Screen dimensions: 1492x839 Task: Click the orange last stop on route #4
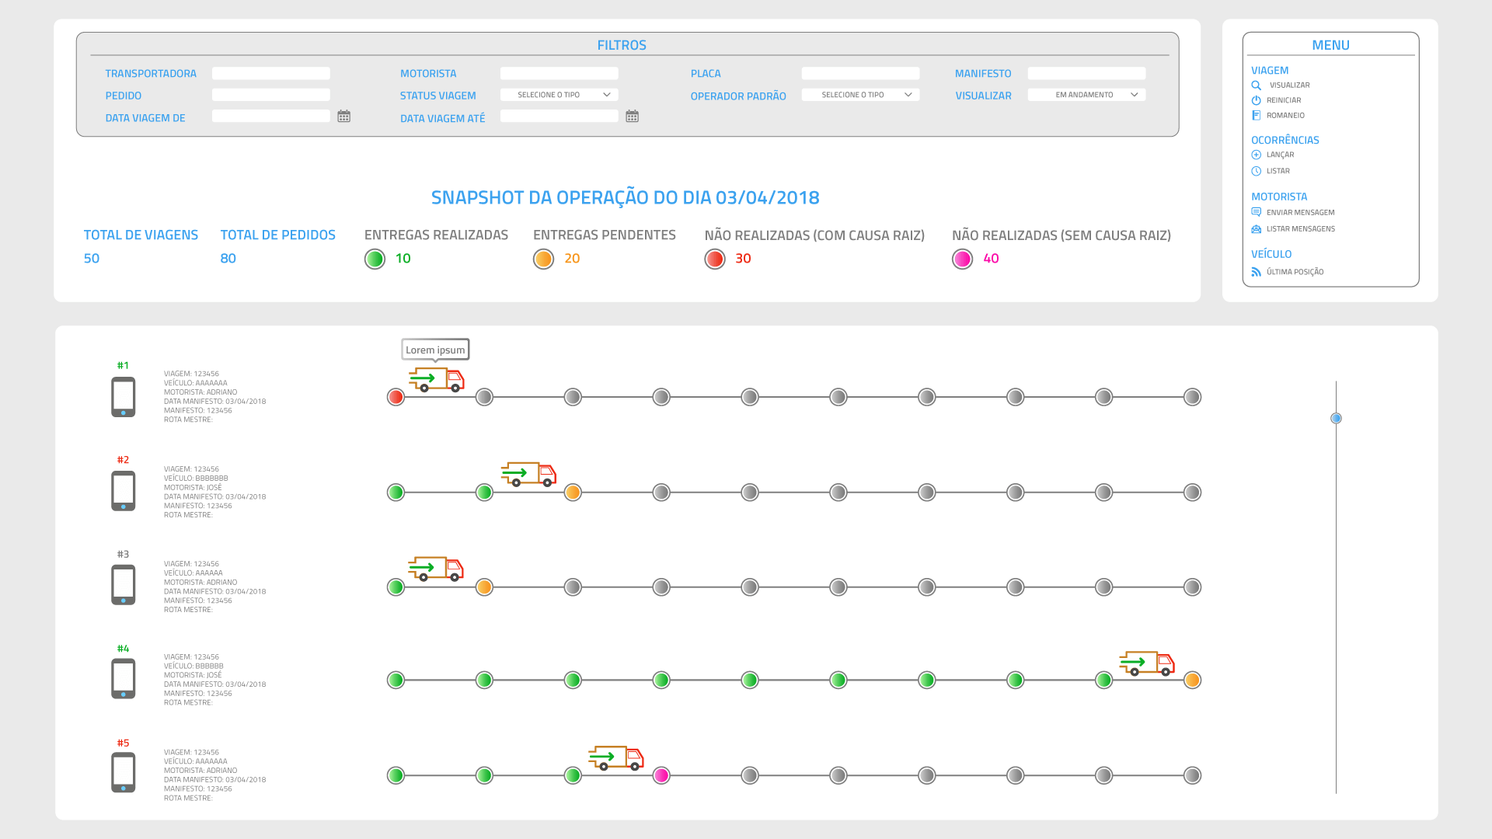click(1192, 681)
